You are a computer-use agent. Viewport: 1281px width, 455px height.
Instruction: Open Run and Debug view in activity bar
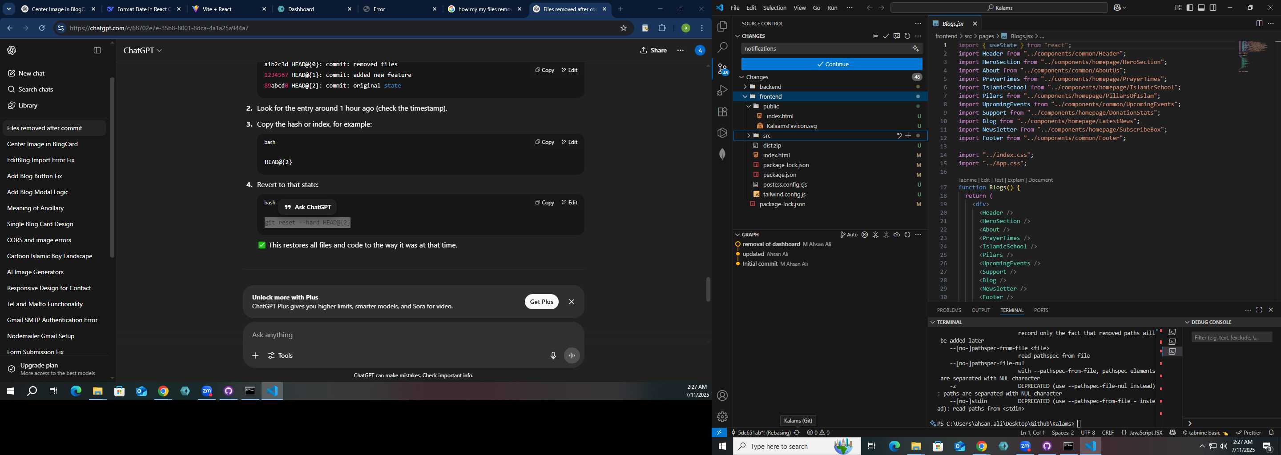tap(722, 90)
